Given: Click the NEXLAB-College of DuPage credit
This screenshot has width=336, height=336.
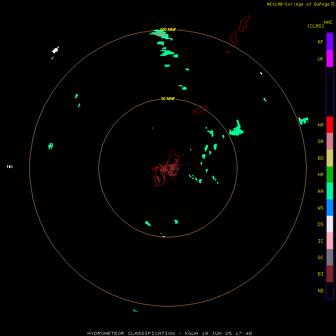Looking at the screenshot, I should click(298, 4).
